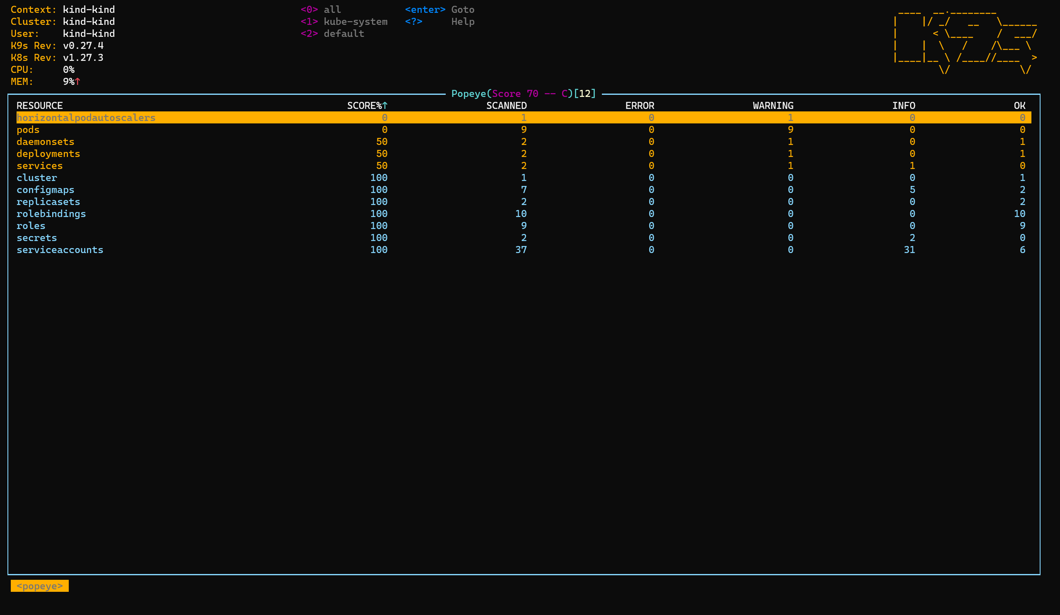Select the daemonsets resource row
The image size is (1060, 615).
pos(46,142)
